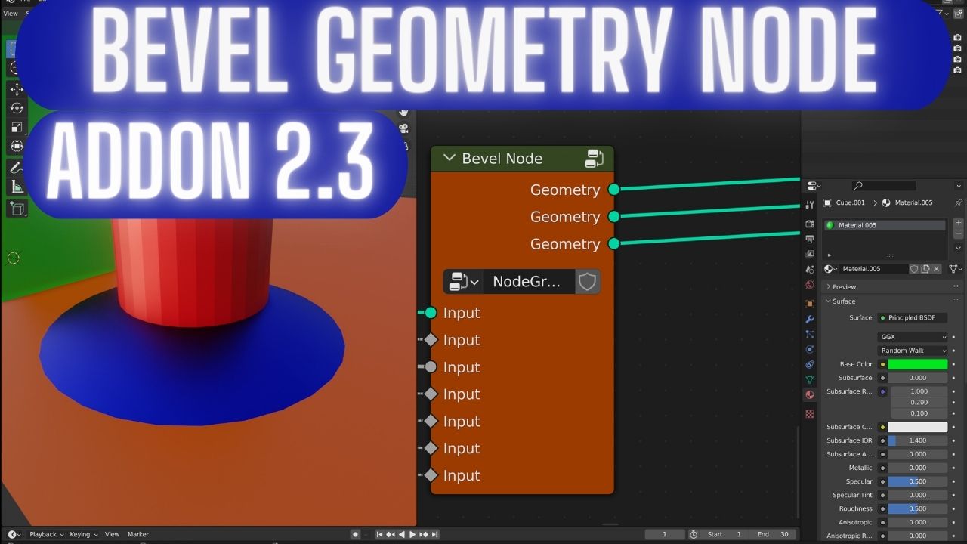Viewport: 967px width, 544px height.
Task: Open the Material Properties tab
Action: click(809, 395)
